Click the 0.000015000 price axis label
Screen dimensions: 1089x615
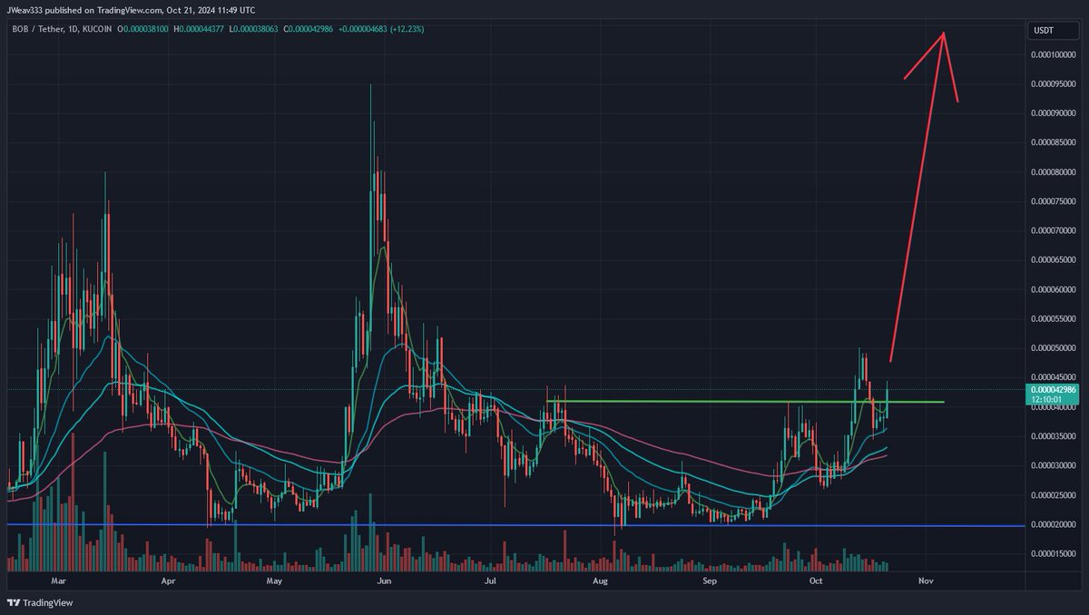coord(1054,553)
